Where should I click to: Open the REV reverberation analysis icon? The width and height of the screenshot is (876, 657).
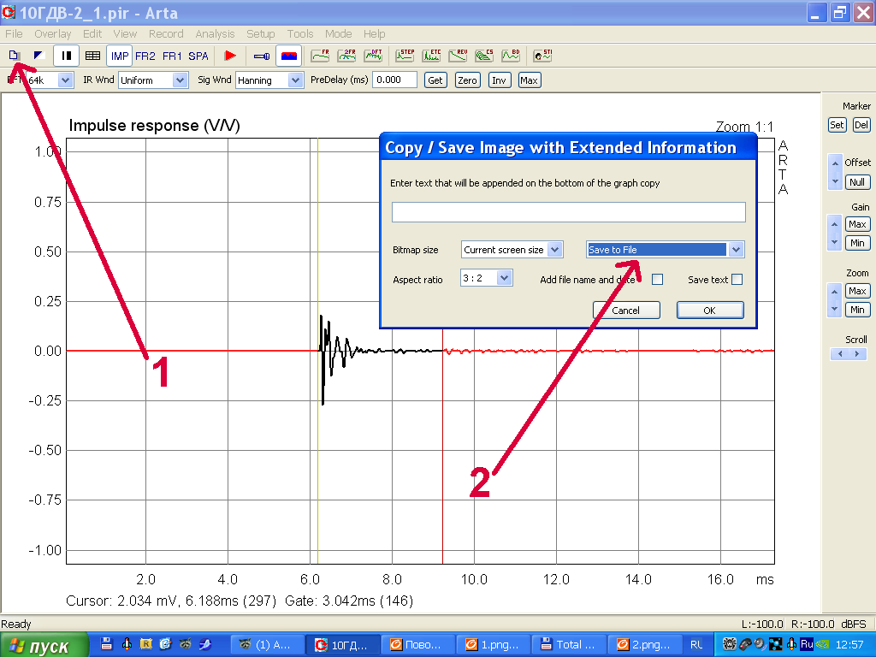click(x=458, y=56)
